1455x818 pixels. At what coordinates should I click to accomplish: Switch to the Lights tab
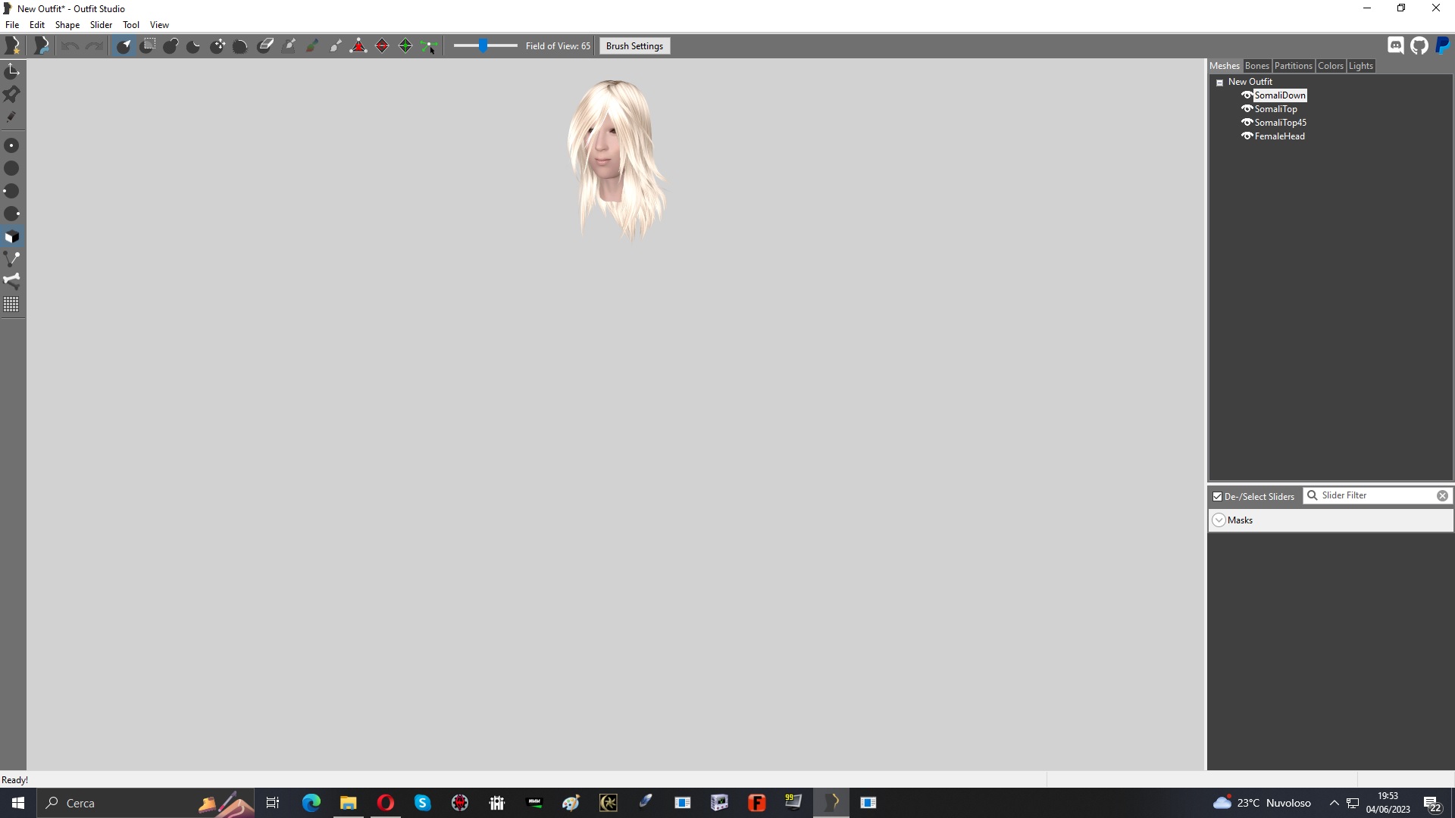click(x=1360, y=66)
